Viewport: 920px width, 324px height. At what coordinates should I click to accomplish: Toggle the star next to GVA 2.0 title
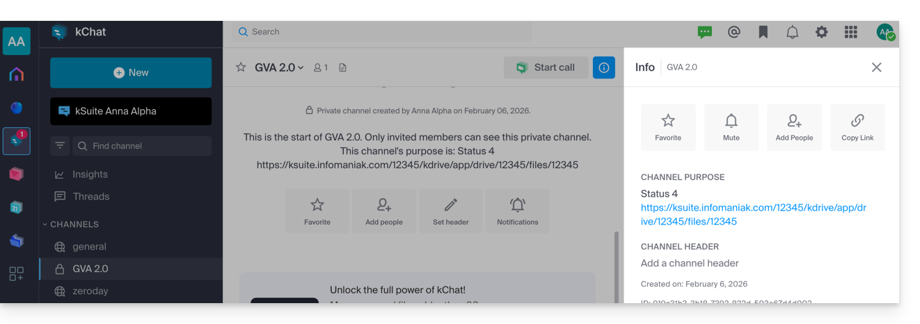pyautogui.click(x=241, y=67)
